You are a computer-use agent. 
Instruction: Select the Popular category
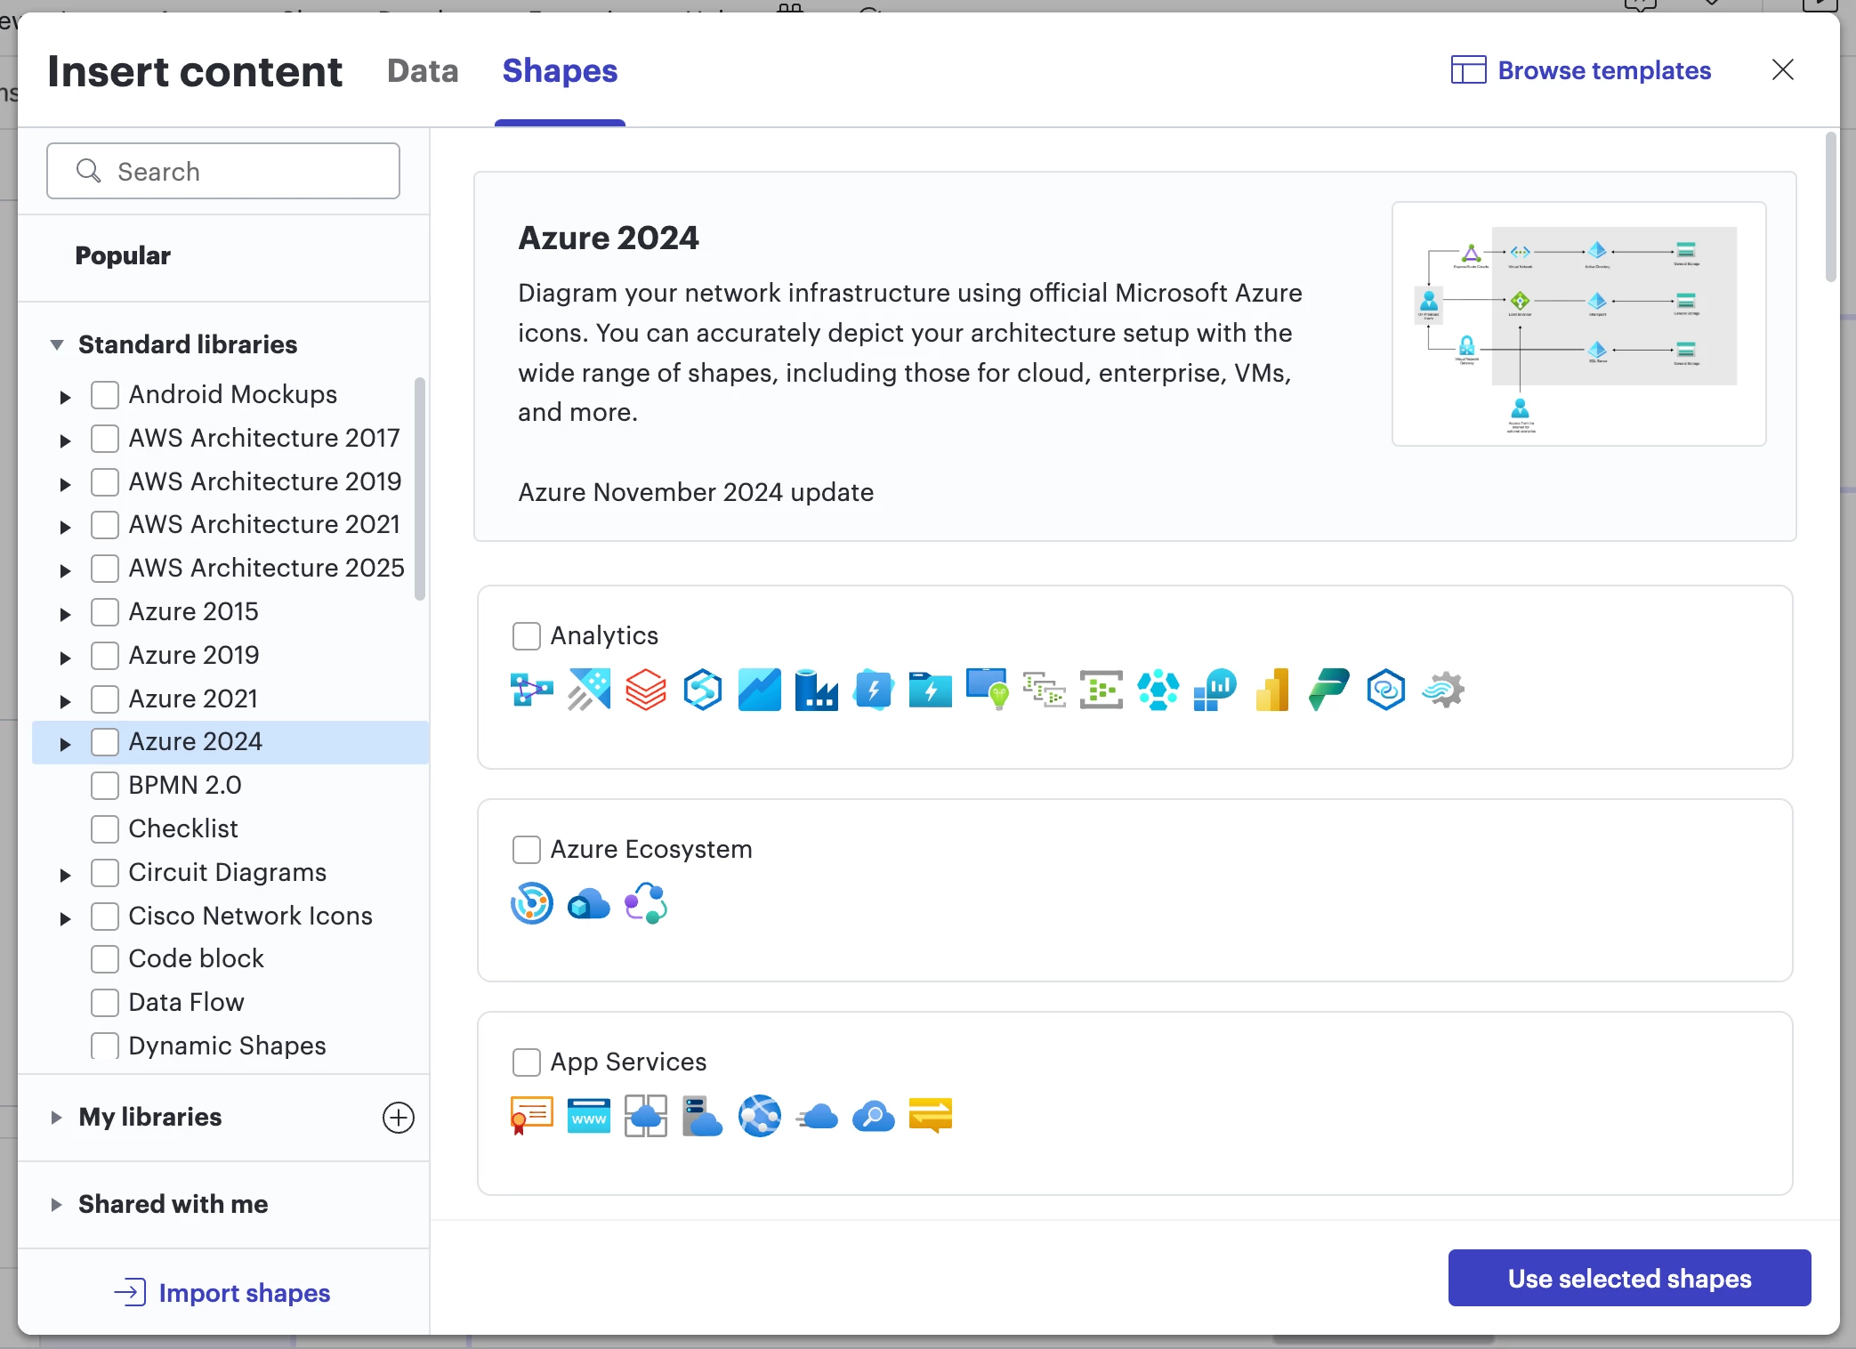point(123,256)
